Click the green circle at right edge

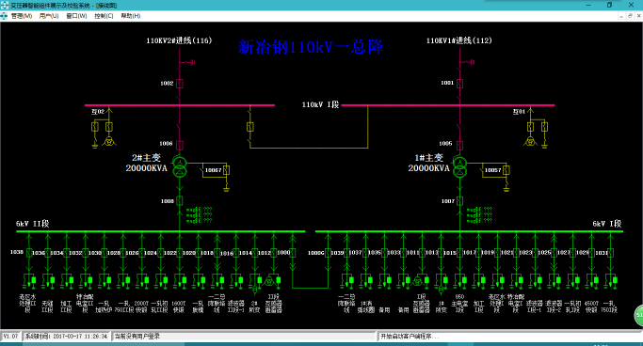(x=639, y=315)
